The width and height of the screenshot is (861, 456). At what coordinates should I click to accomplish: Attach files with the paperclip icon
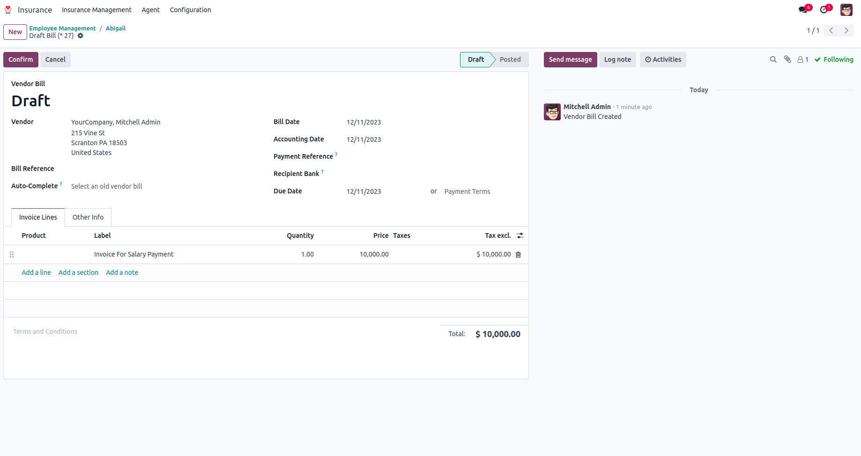coord(787,59)
